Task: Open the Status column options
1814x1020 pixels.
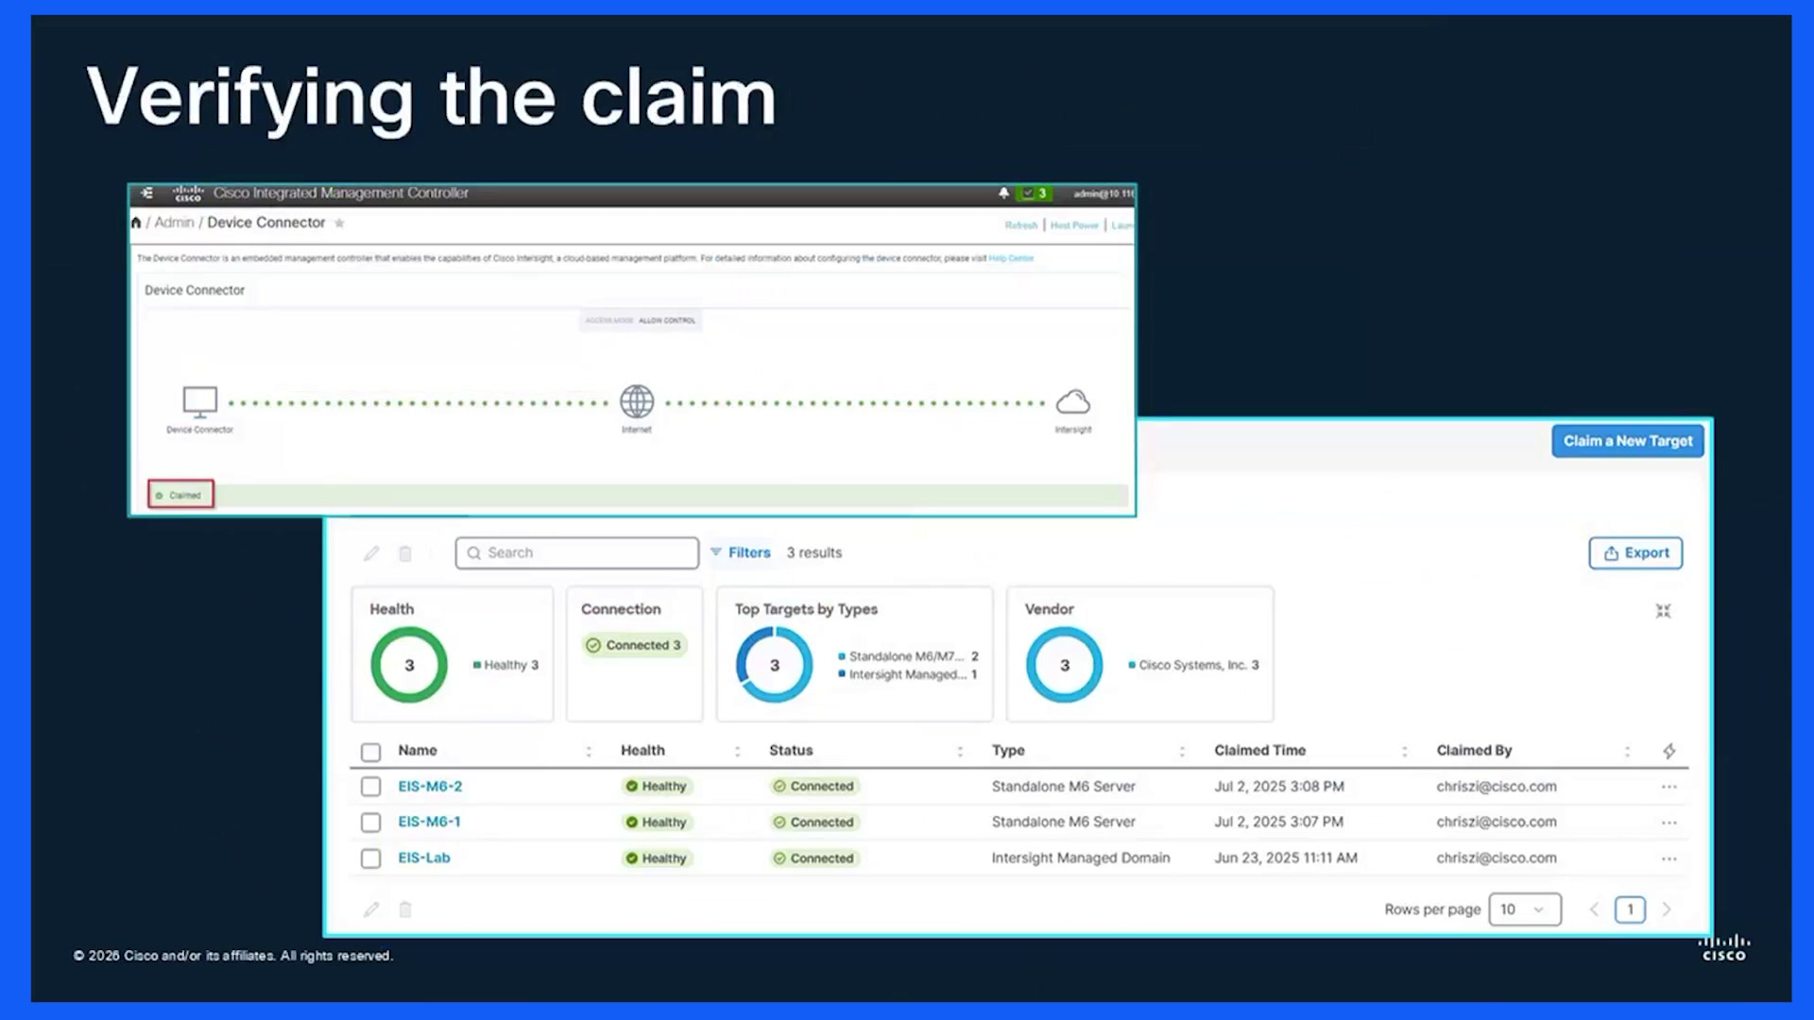Action: coord(960,752)
